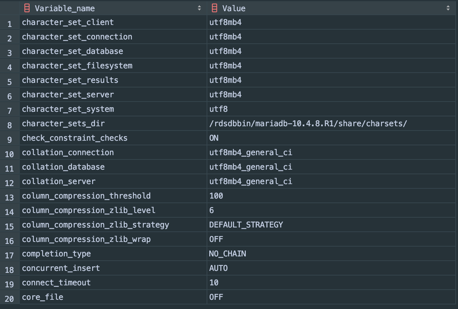The height and width of the screenshot is (309, 458).
Task: Select the collation_database cell
Action: coord(113,167)
